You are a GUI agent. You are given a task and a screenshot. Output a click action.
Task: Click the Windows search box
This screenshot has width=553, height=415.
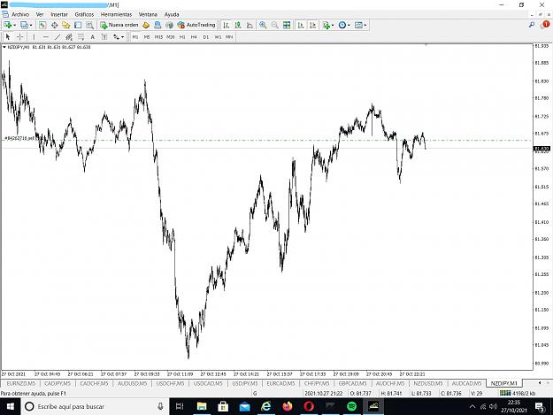(96, 406)
